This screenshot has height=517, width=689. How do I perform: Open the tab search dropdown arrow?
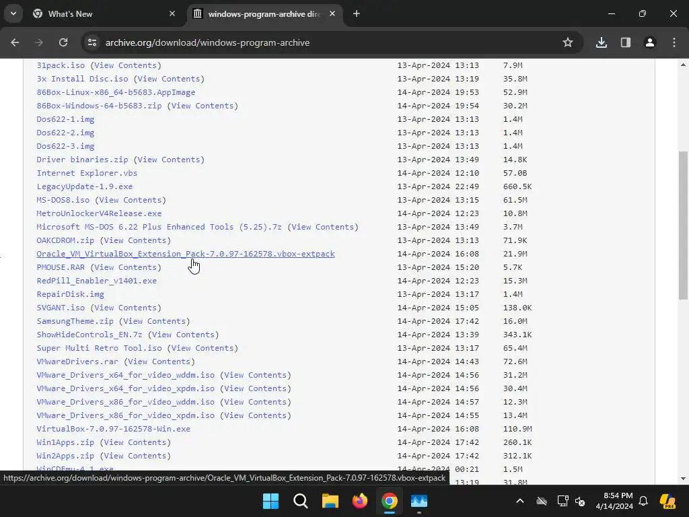click(13, 13)
